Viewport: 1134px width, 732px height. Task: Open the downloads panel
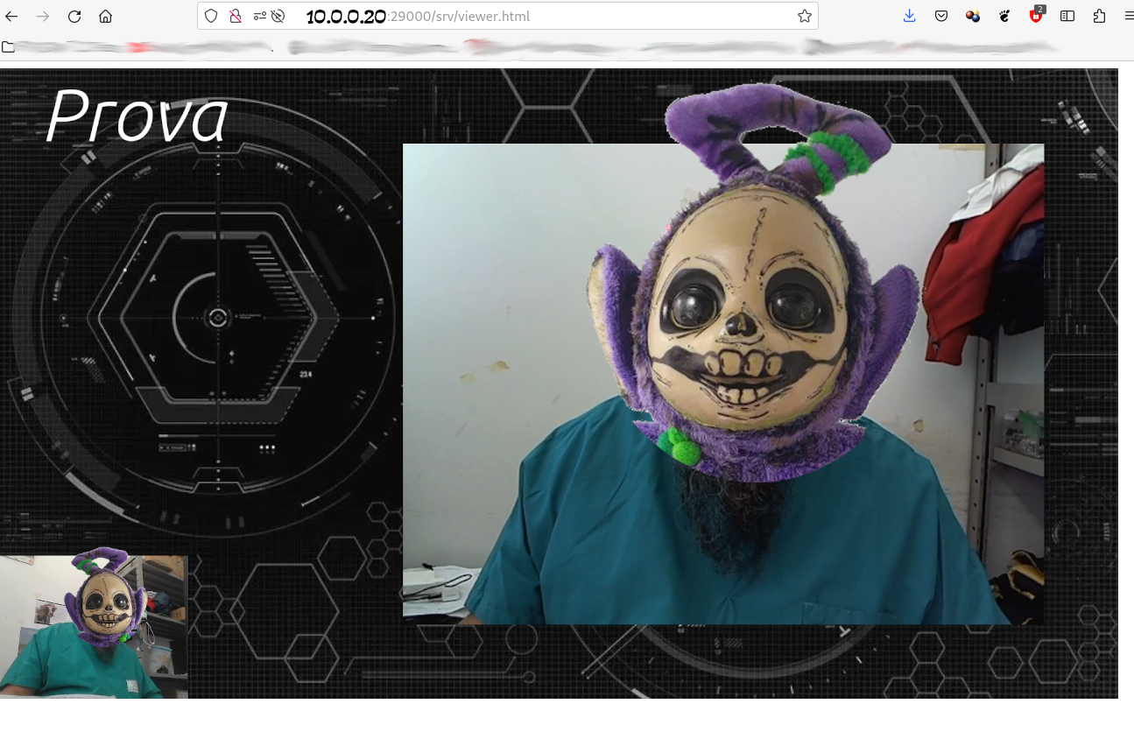pos(910,16)
